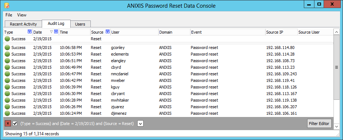343x140 pixels.
Task: Click the green Success icon for elangley
Action: (x=7, y=61)
